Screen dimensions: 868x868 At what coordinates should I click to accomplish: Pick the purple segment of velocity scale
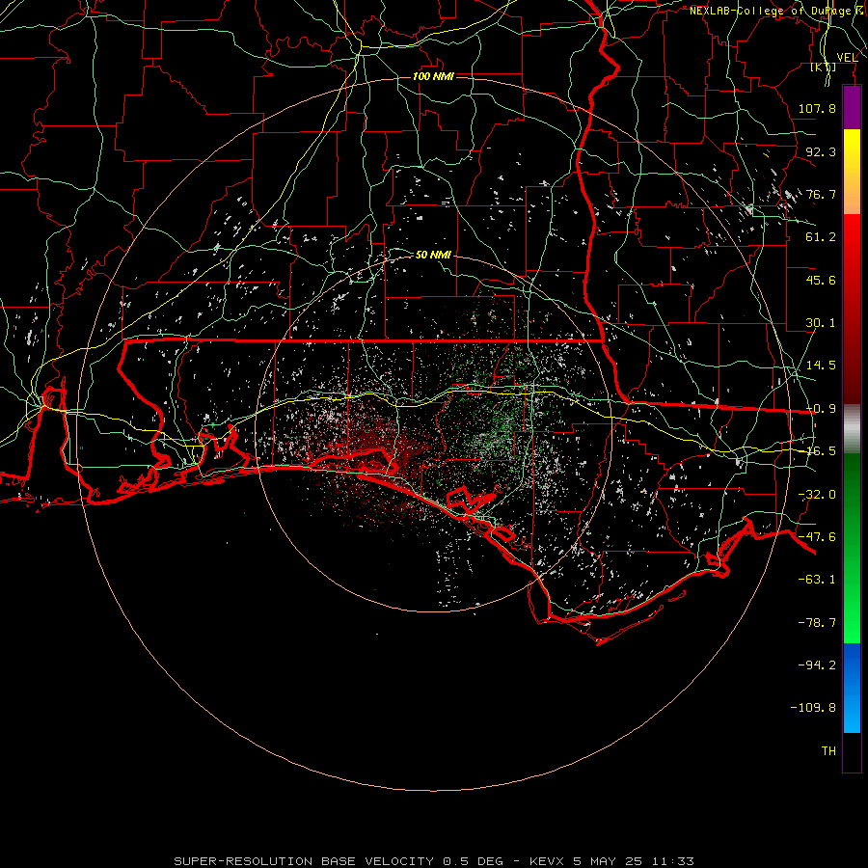(852, 107)
